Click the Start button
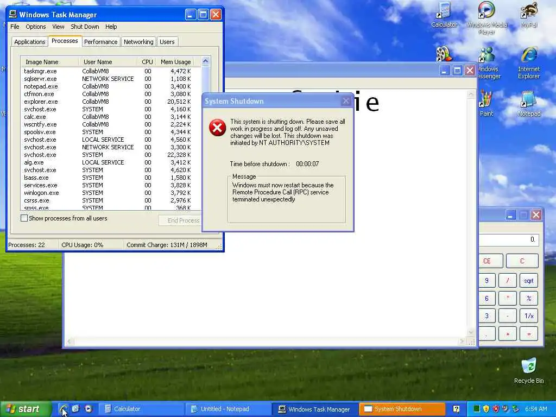 click(x=25, y=409)
